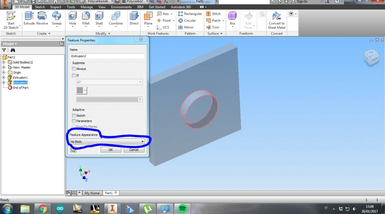
Task: Open the Feature Appearance As Body dropdown
Action: (x=107, y=141)
